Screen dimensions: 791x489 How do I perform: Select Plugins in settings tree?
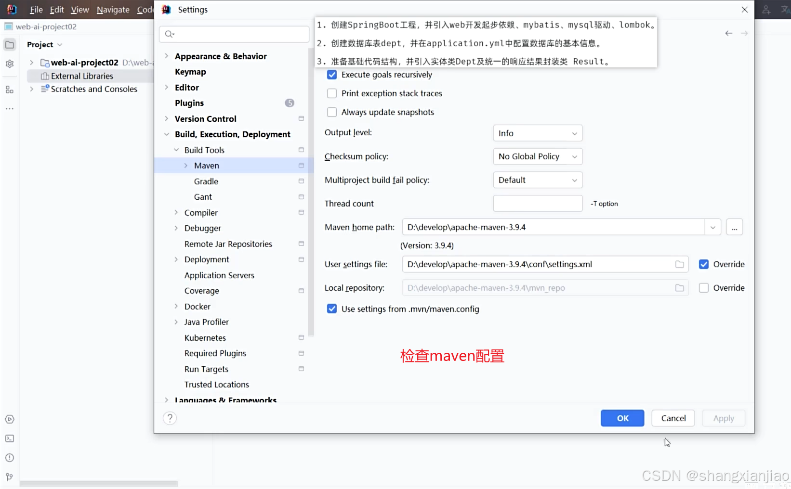(189, 103)
